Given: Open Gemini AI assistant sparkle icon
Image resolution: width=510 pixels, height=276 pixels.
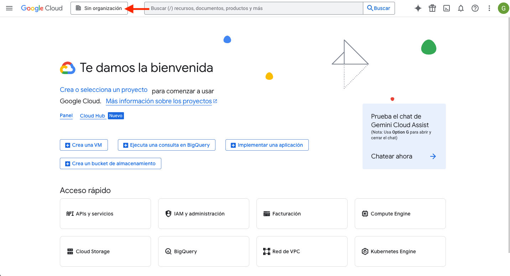Looking at the screenshot, I should pyautogui.click(x=418, y=8).
